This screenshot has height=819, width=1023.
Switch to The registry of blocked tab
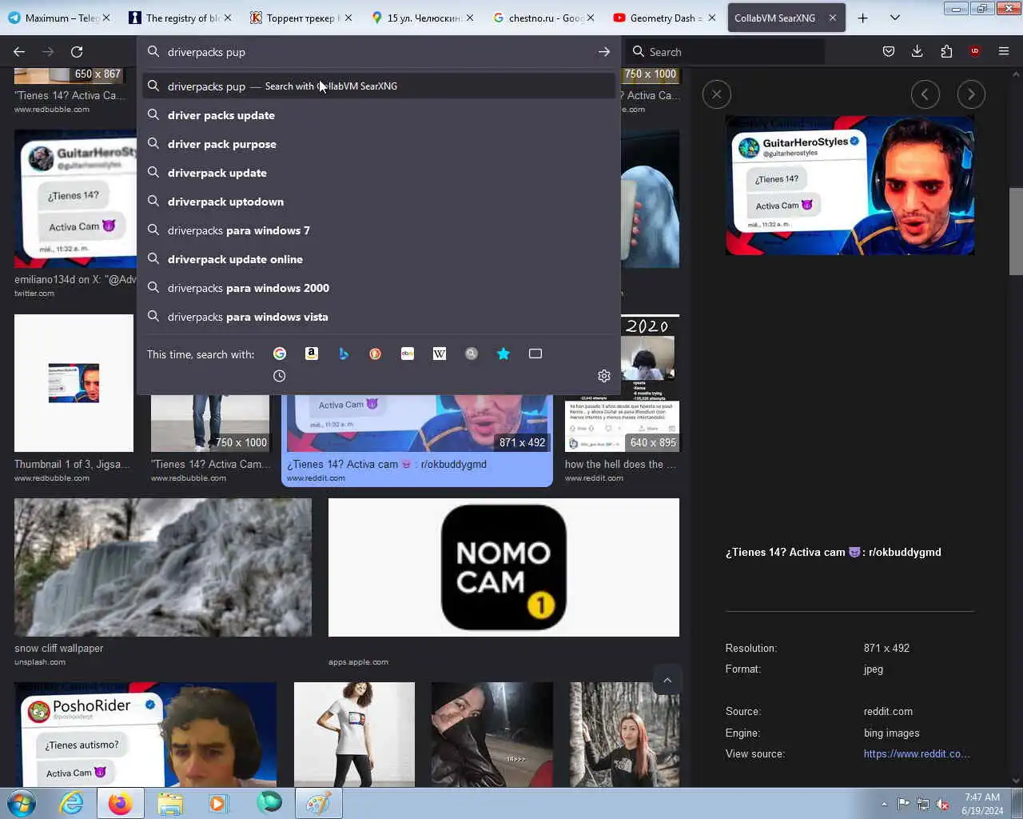click(181, 18)
